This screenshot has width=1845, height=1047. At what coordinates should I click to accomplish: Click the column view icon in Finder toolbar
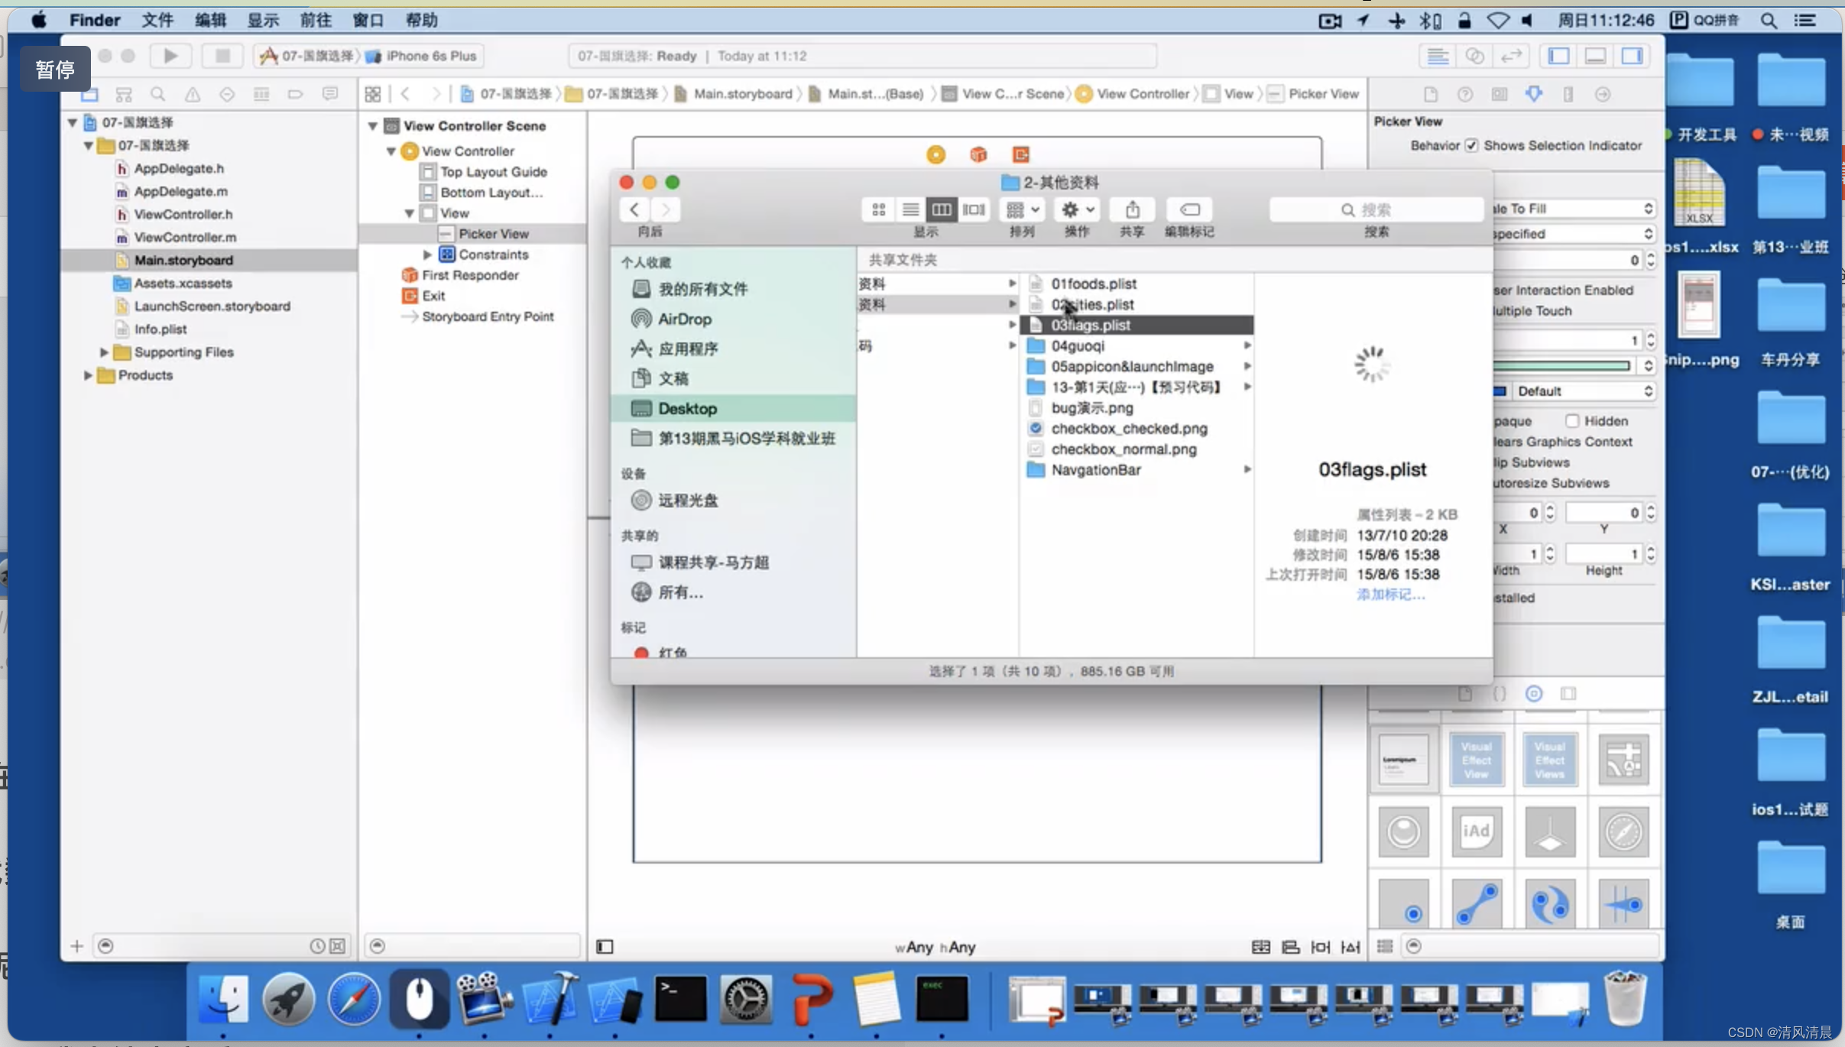942,209
